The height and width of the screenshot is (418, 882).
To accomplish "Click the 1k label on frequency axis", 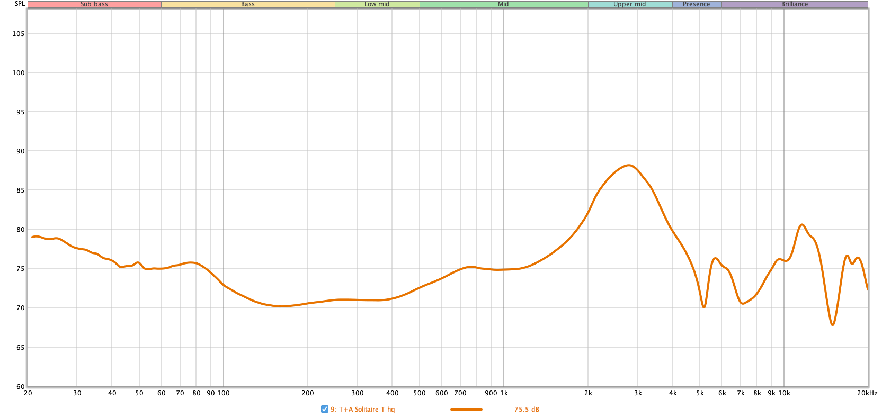I will pyautogui.click(x=504, y=393).
